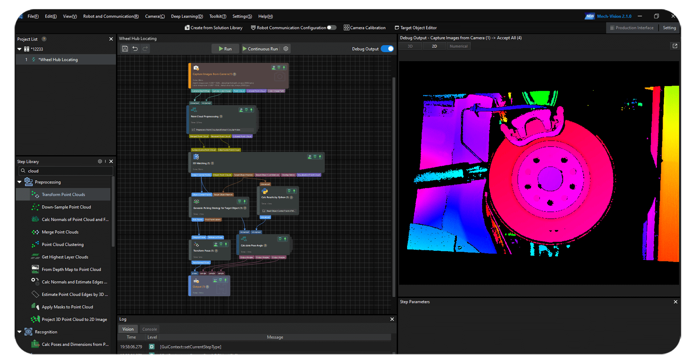Select the Transform Point Clouds step
Screen dimensions: 695x362
click(63, 194)
